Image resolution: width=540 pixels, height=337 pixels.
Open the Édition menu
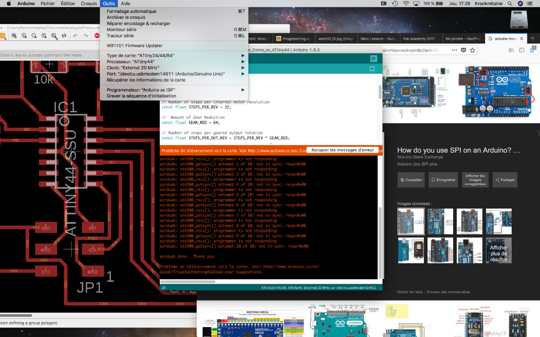[68, 4]
